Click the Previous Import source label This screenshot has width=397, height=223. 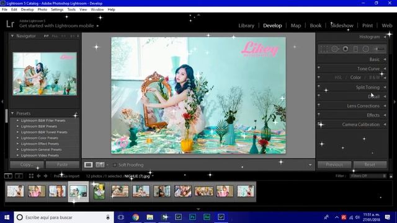click(66, 176)
